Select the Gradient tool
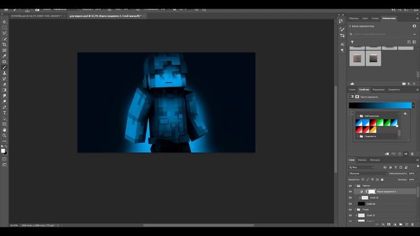The width and height of the screenshot is (420, 236). pyautogui.click(x=5, y=90)
